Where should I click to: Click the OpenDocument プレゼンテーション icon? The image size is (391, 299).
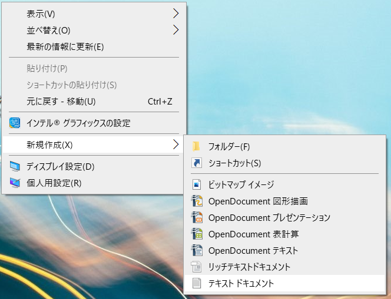(197, 218)
